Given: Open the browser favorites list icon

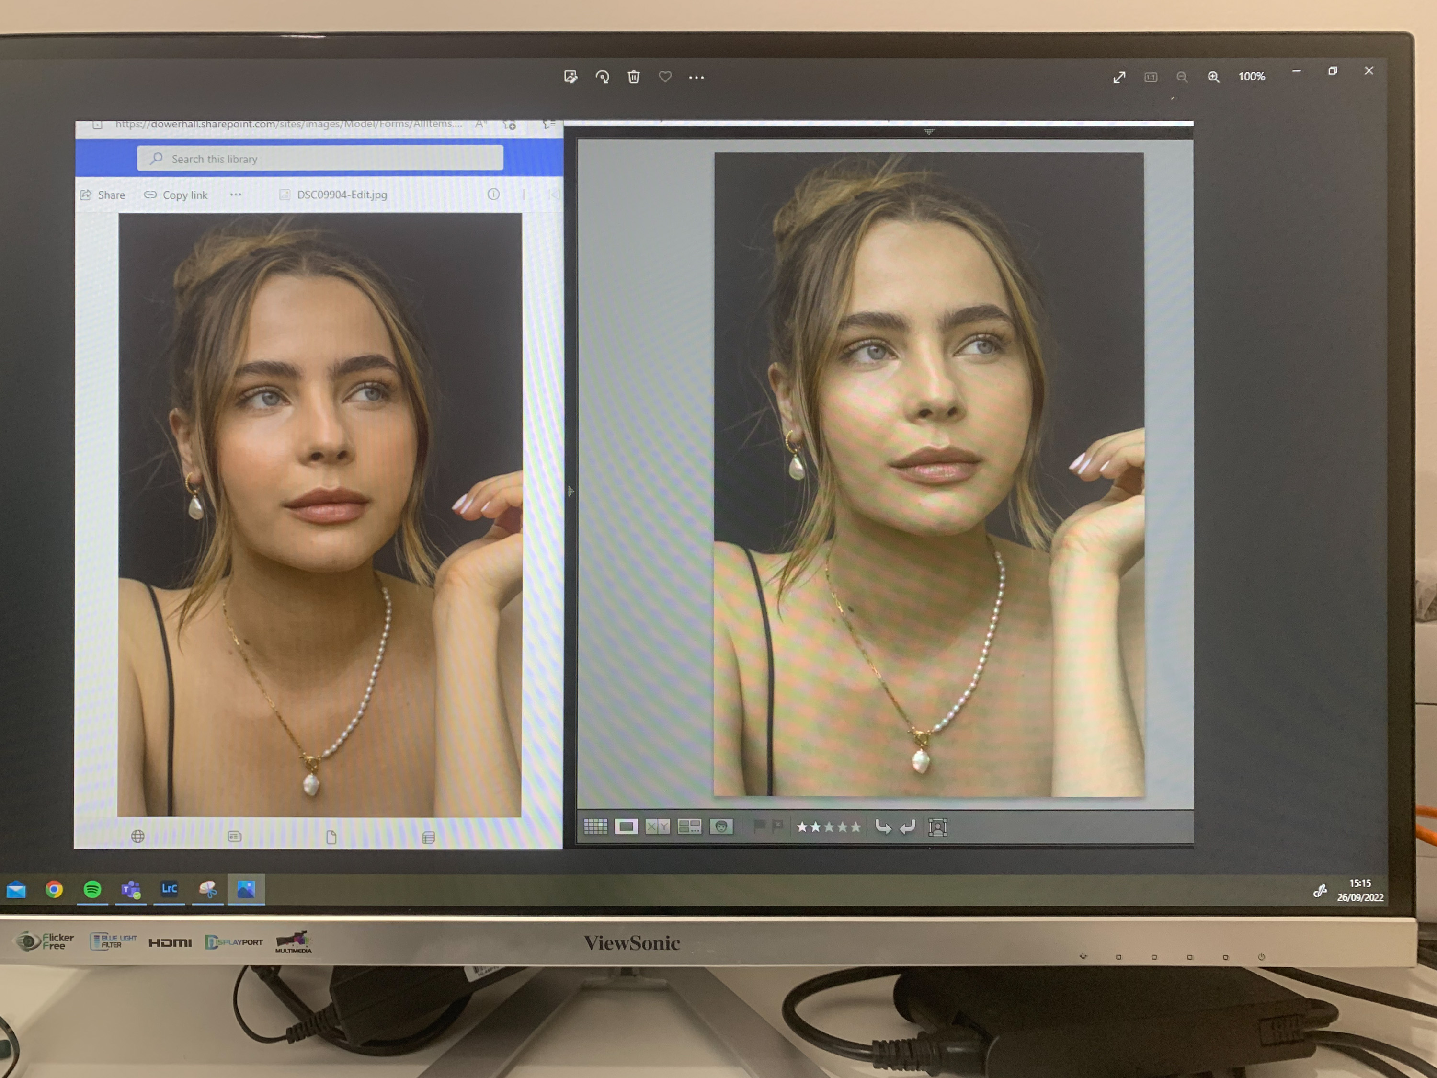Looking at the screenshot, I should pos(549,124).
